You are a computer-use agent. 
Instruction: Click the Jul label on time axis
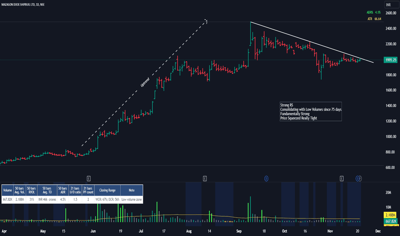141,231
